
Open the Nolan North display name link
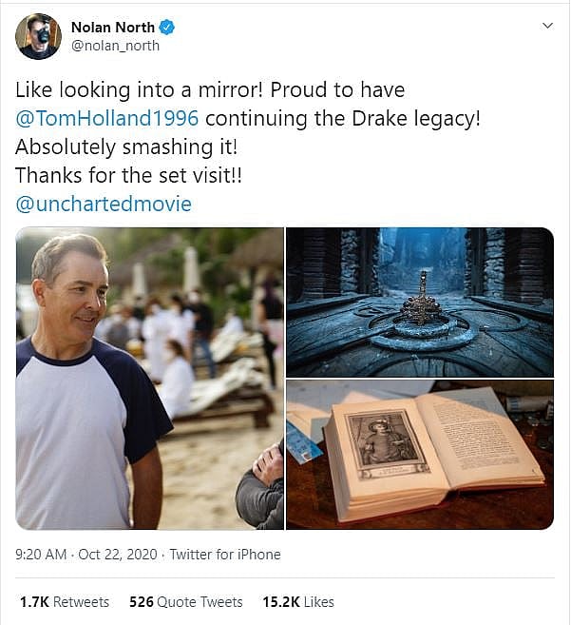[x=112, y=28]
